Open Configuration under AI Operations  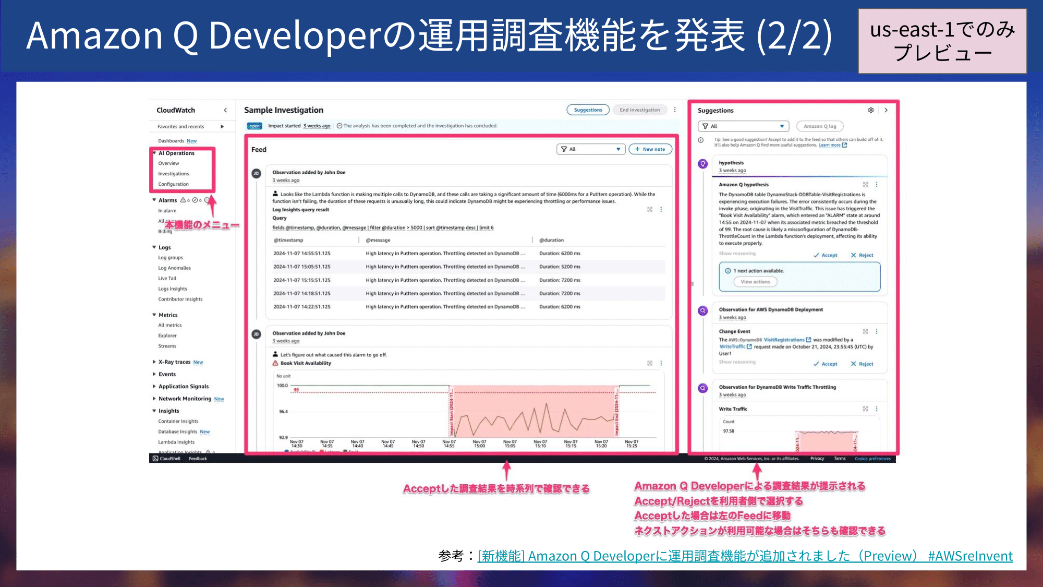pos(174,184)
